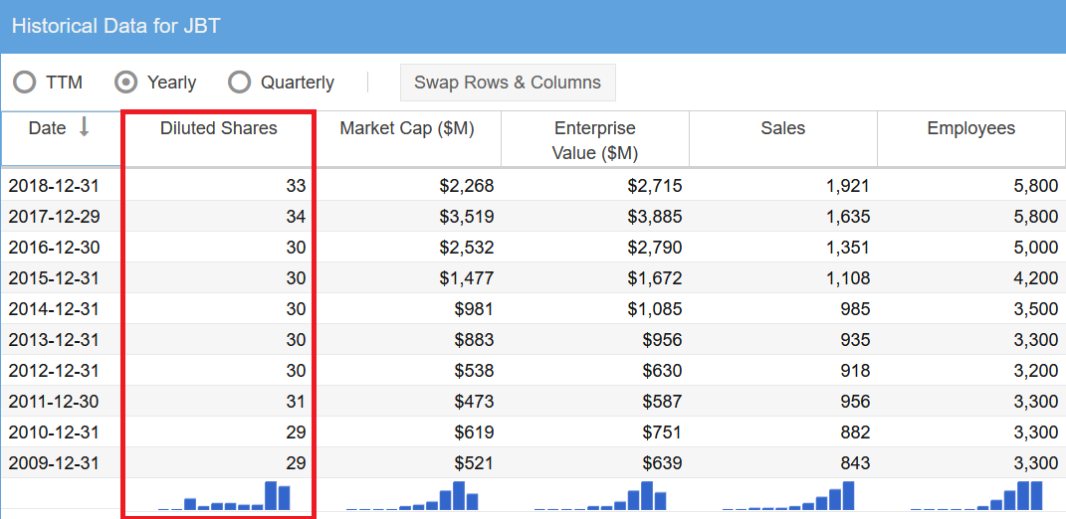The image size is (1066, 519).
Task: Select the TTM radio button
Action: click(25, 83)
